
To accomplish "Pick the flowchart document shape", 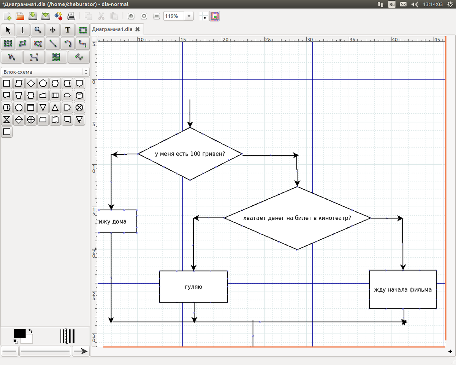I will coord(6,95).
